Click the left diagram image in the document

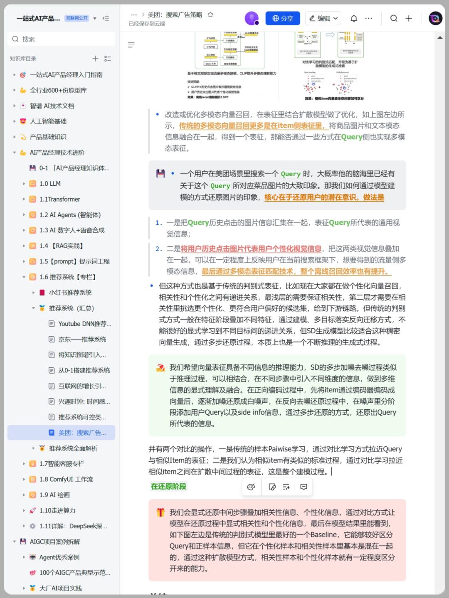pyautogui.click(x=232, y=66)
